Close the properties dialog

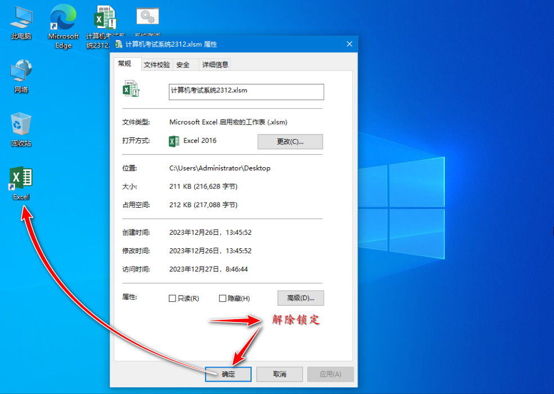coord(350,44)
